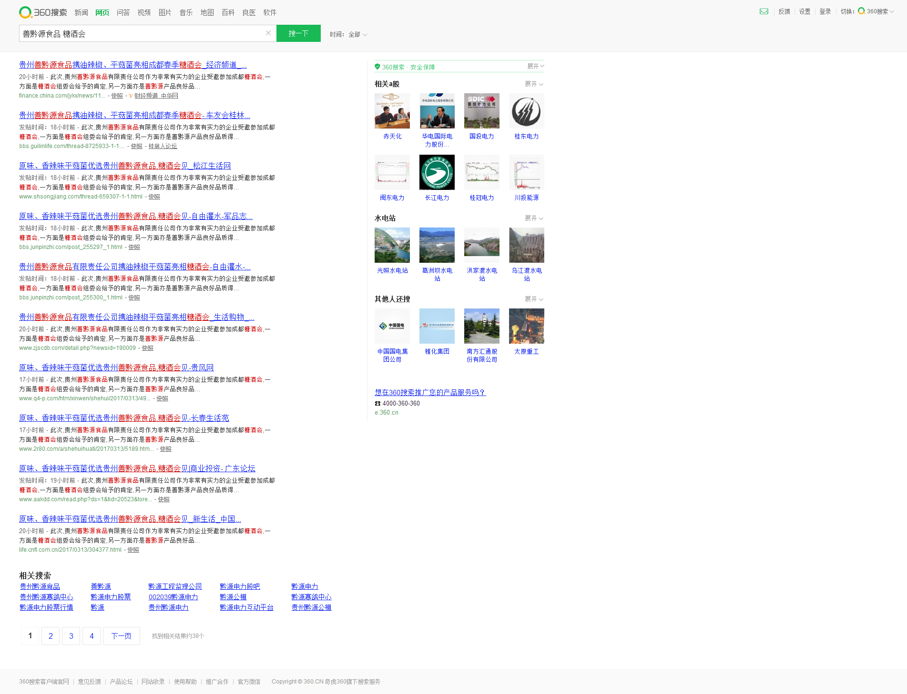Switch to the 地图 tab

pyautogui.click(x=207, y=12)
